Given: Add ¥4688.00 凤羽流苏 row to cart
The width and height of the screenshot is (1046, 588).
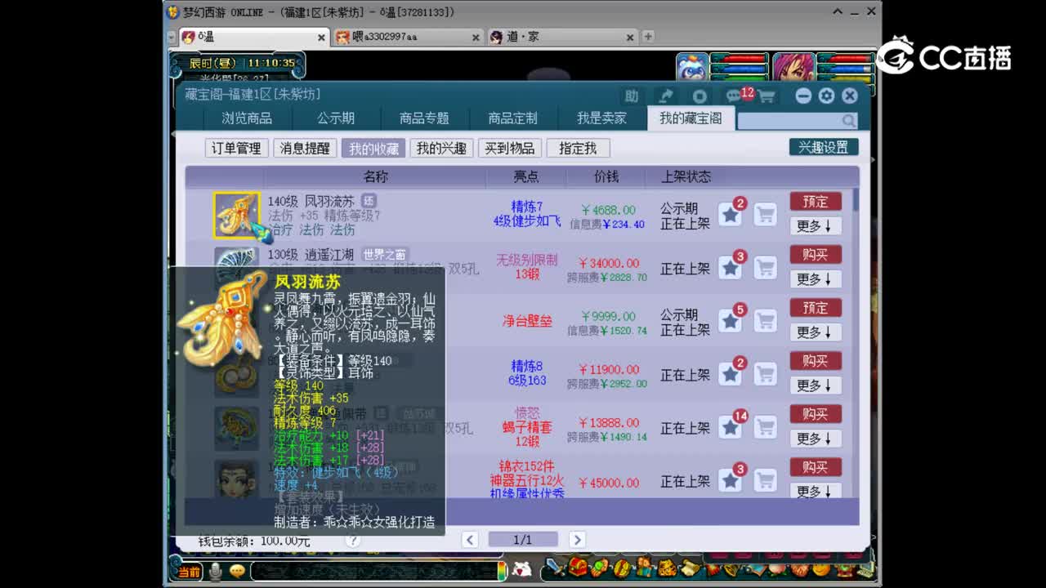Looking at the screenshot, I should pyautogui.click(x=765, y=215).
